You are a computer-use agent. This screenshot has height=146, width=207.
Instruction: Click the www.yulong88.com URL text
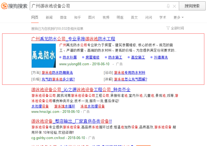74,64
